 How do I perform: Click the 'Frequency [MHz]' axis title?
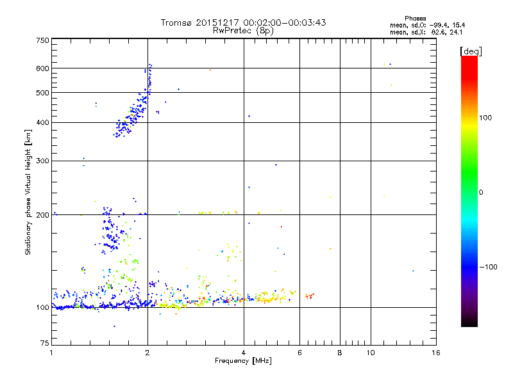click(243, 361)
